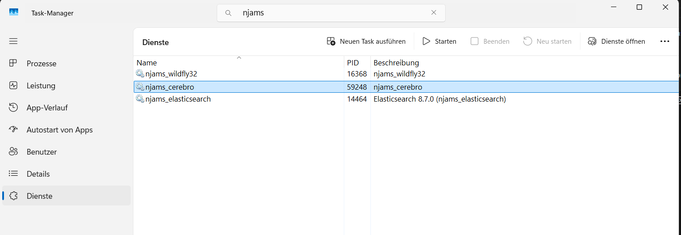The height and width of the screenshot is (235, 681).
Task: Minimize the Task-Manager window
Action: pyautogui.click(x=613, y=7)
